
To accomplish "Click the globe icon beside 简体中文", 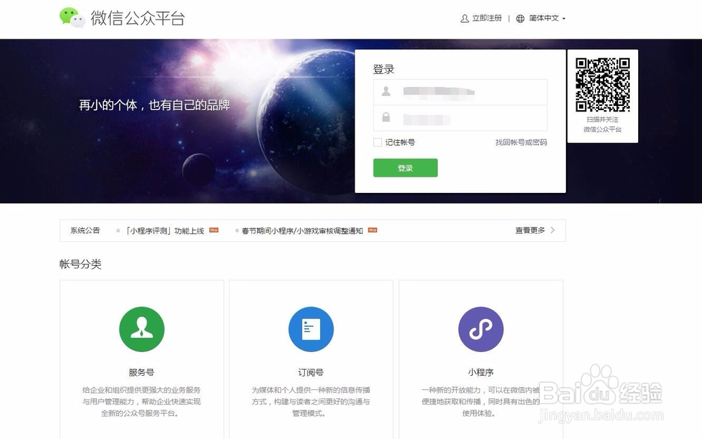I will click(x=519, y=18).
